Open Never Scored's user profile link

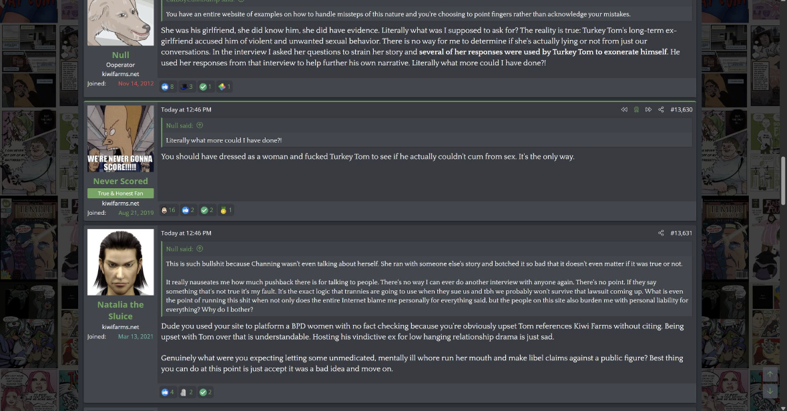pos(120,181)
